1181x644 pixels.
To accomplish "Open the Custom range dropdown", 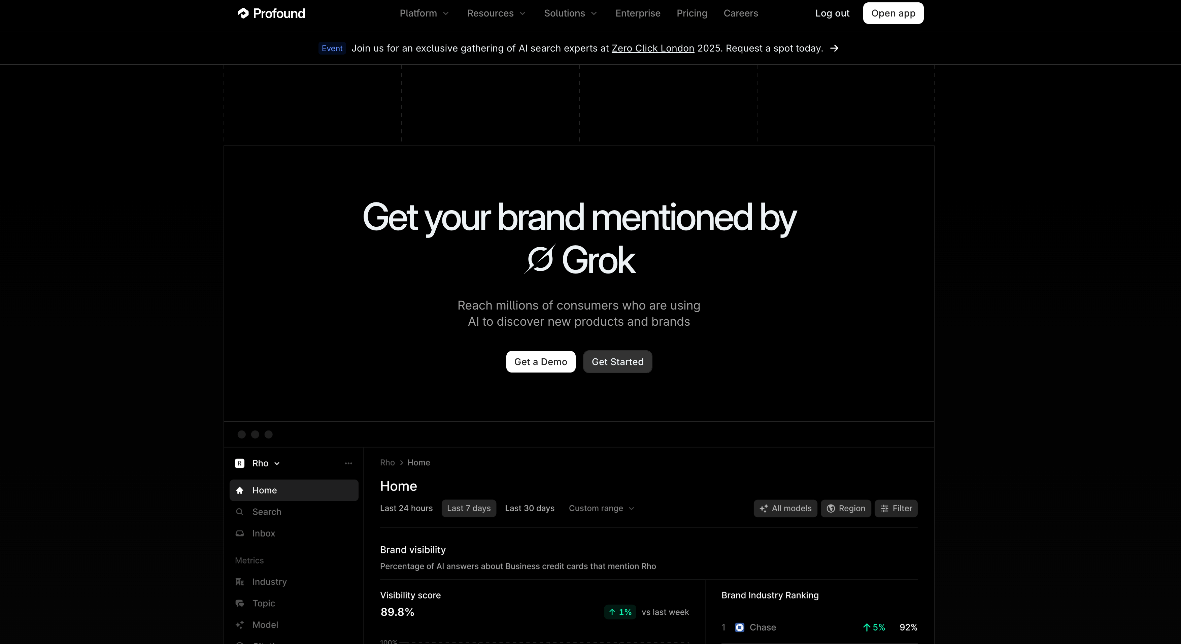I will coord(601,508).
